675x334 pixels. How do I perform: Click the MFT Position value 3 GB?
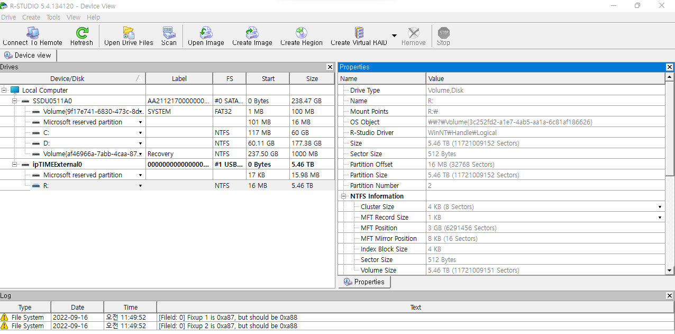[x=462, y=228]
